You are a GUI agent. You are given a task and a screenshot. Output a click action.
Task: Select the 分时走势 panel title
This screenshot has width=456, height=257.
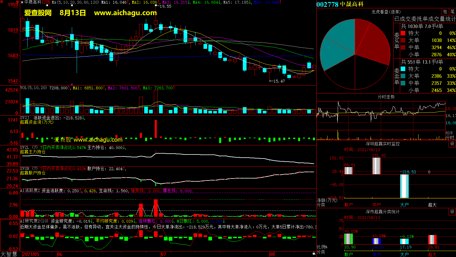pos(386,97)
